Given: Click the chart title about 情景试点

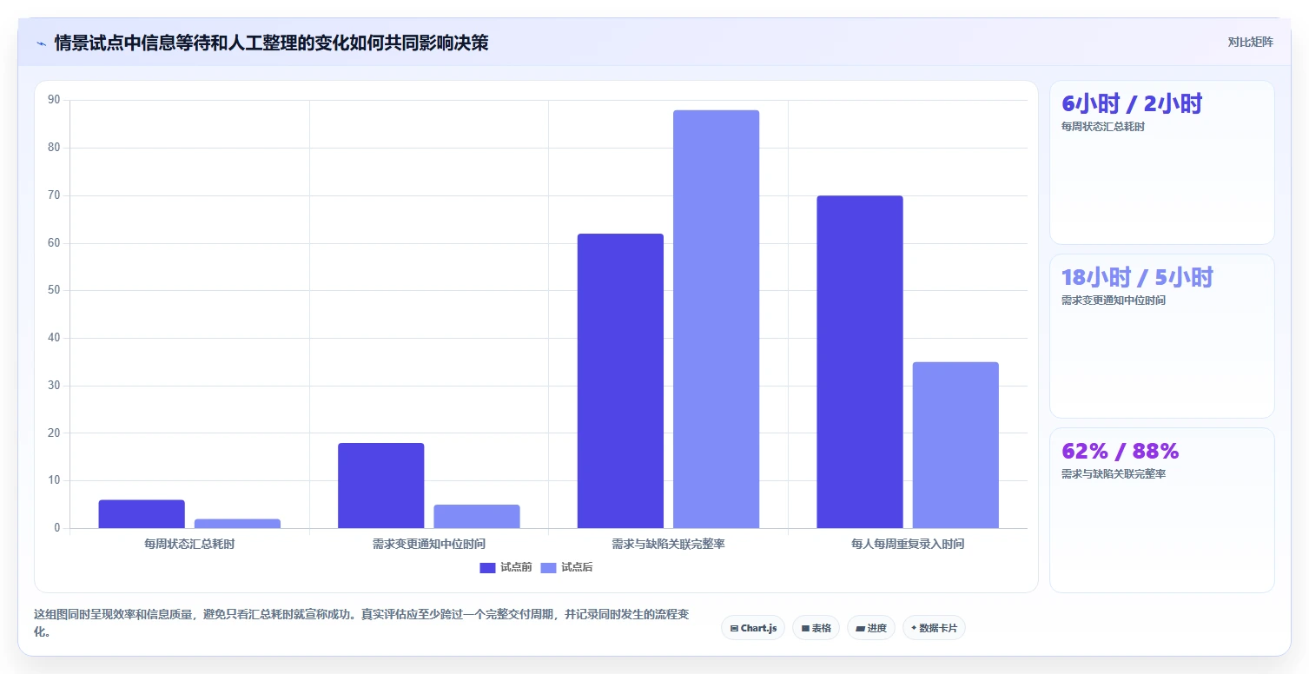Looking at the screenshot, I should 271,43.
